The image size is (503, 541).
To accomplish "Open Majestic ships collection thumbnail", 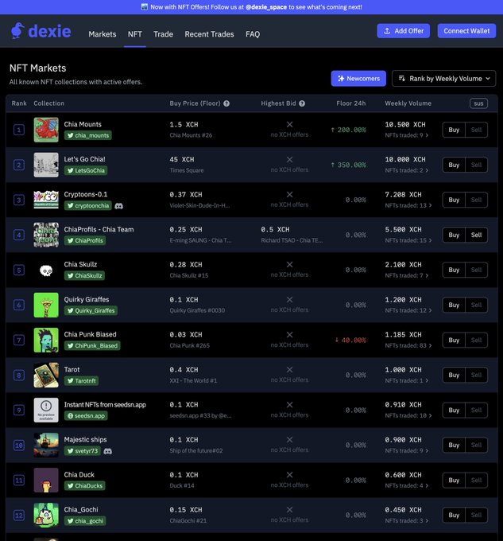I will [46, 445].
